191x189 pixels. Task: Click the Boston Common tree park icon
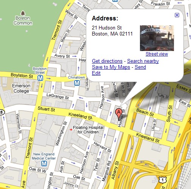pyautogui.click(x=23, y=13)
